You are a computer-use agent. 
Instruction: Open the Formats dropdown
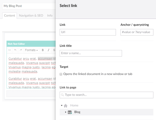point(31,50)
